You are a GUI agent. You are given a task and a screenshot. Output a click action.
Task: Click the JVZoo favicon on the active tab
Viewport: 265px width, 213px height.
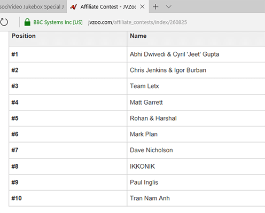pos(73,7)
